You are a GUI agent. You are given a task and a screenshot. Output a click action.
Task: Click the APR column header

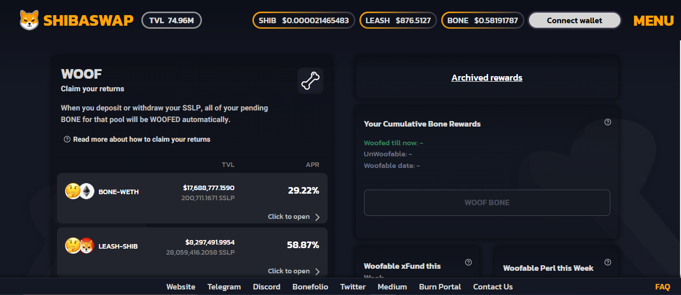(x=312, y=165)
